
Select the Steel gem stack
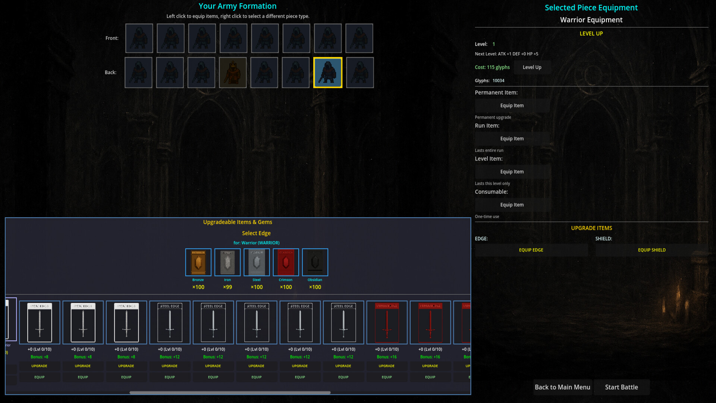(256, 262)
